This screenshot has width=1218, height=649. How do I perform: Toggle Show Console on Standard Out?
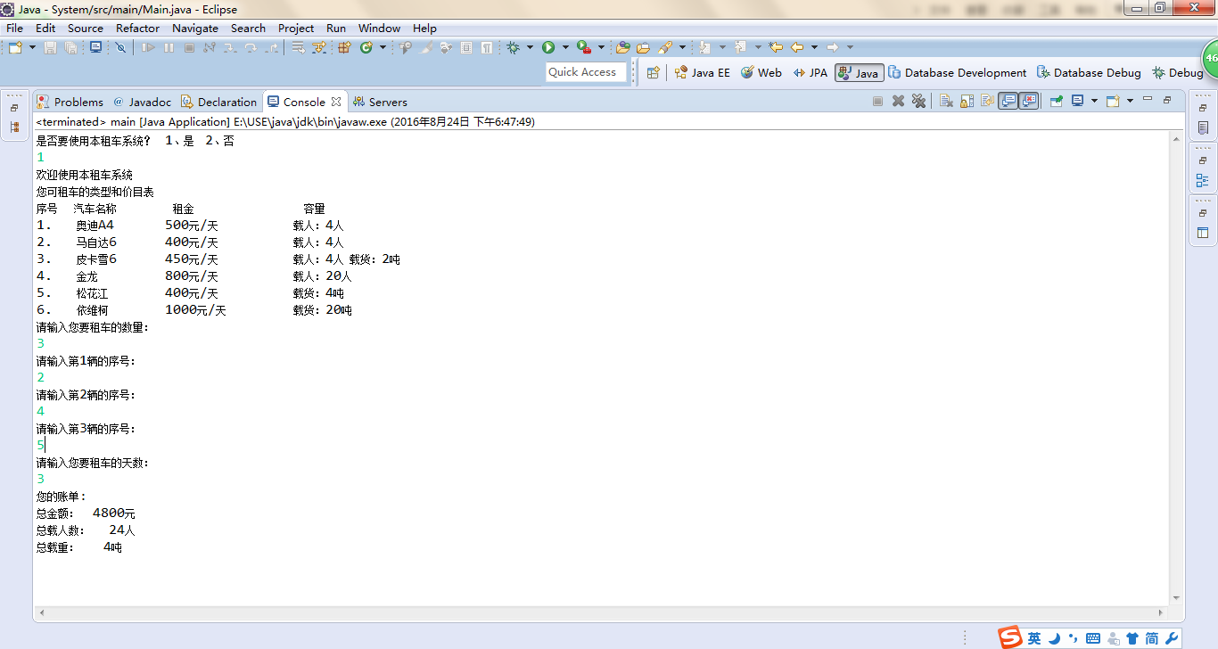(x=1008, y=101)
